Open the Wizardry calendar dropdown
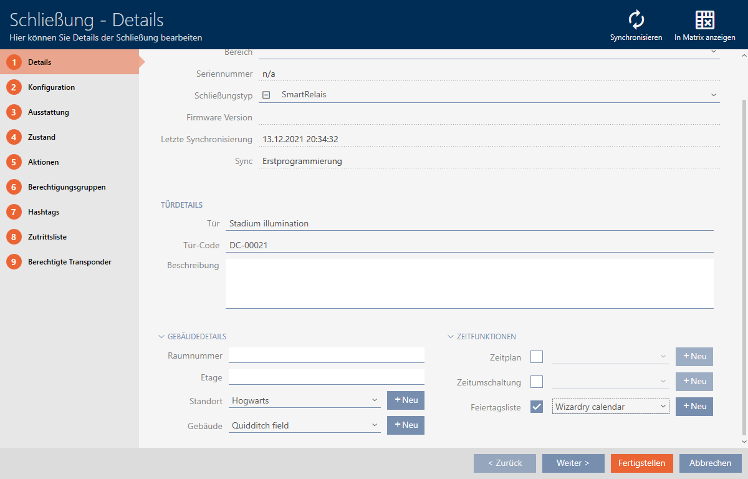748x479 pixels. click(610, 407)
